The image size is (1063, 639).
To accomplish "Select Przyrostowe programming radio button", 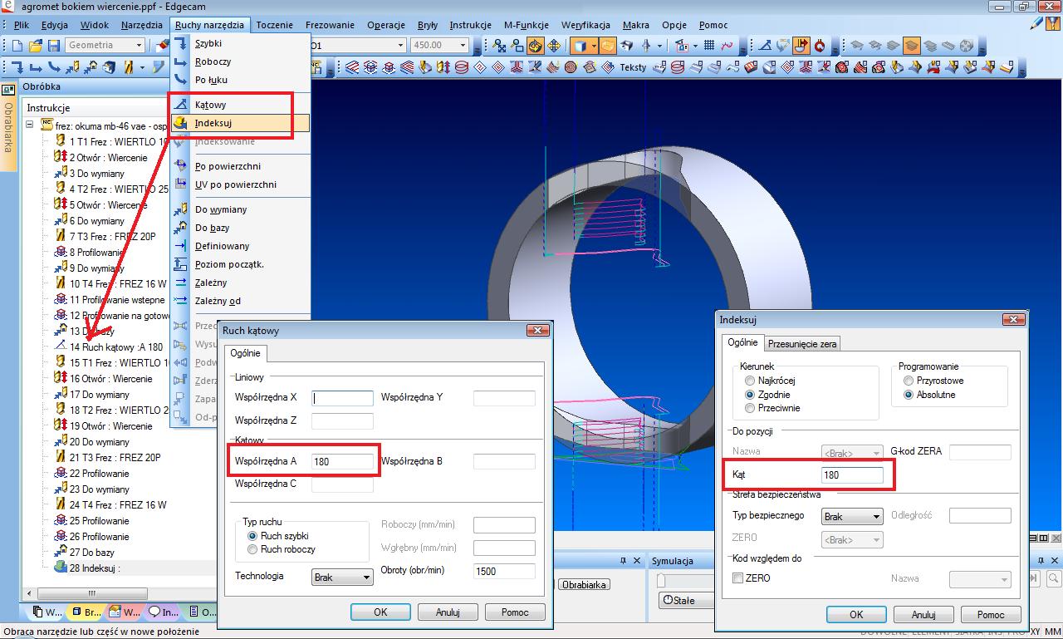I will 909,381.
